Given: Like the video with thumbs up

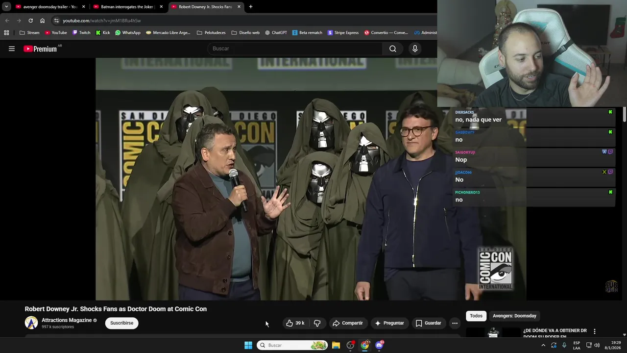Looking at the screenshot, I should [295, 323].
